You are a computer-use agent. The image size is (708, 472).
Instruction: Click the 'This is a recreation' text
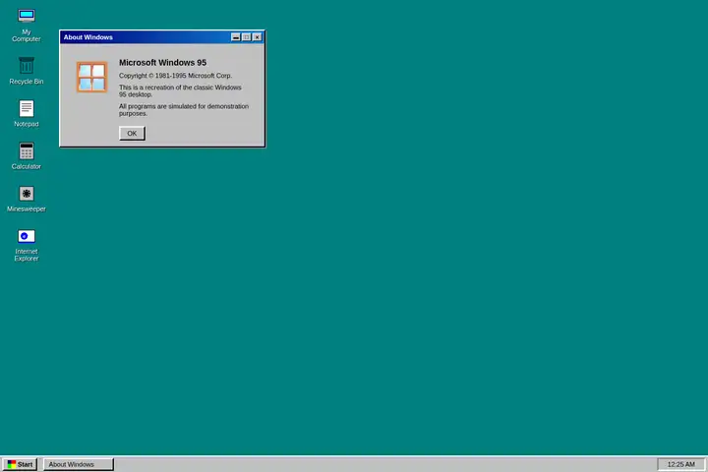click(180, 90)
